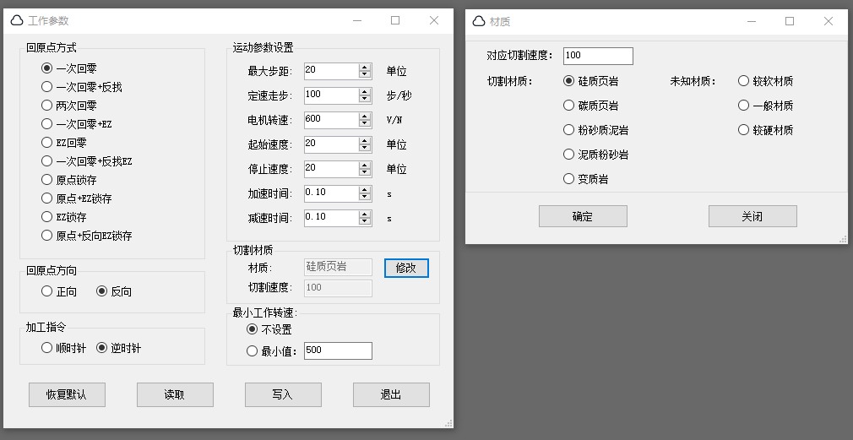Click the cloud icon in 材质 title bar
The height and width of the screenshot is (440, 853).
click(479, 21)
